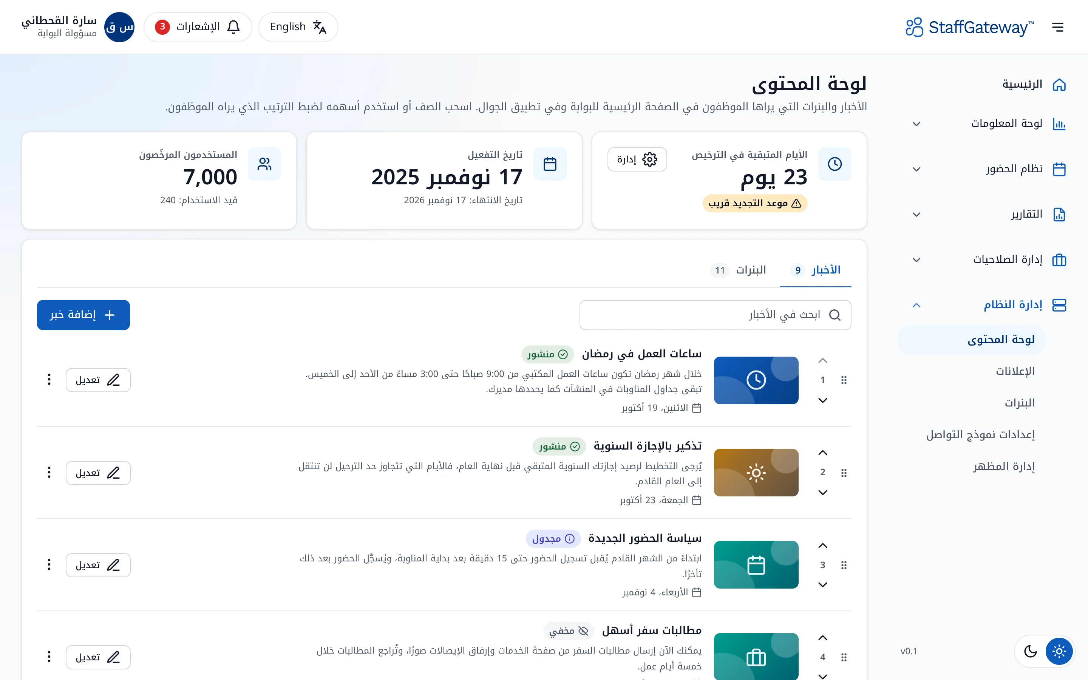
Task: Move مطالبات سفر أسهل up one position
Action: (x=823, y=638)
